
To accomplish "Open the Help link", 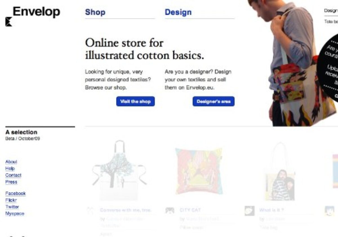I will (10, 168).
